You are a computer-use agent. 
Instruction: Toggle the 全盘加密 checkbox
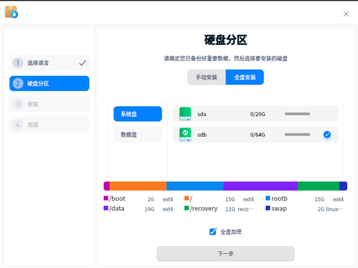point(213,232)
